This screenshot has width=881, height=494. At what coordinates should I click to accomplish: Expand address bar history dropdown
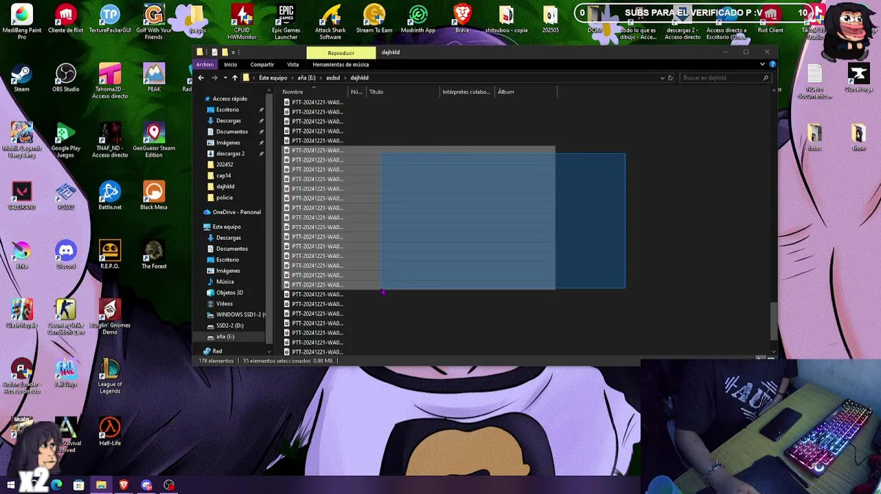click(x=663, y=78)
